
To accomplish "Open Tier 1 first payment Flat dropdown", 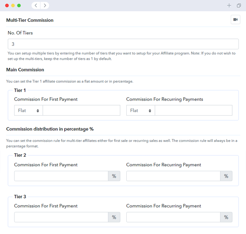I will tap(28, 110).
